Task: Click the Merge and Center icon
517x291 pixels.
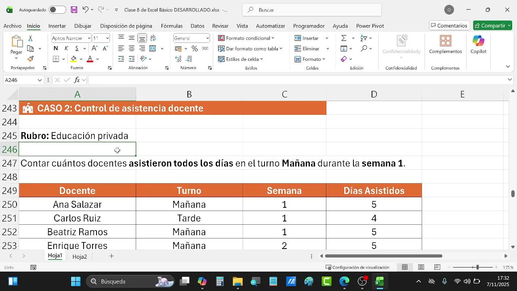Action: click(153, 48)
